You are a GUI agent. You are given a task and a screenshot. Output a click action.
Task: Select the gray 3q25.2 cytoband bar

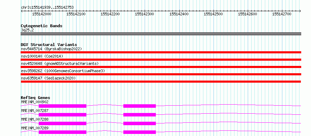[x=161, y=34]
